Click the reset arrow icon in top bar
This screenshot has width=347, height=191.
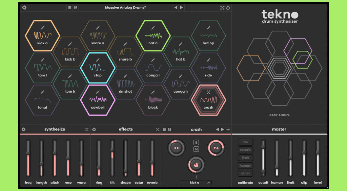[228, 7]
